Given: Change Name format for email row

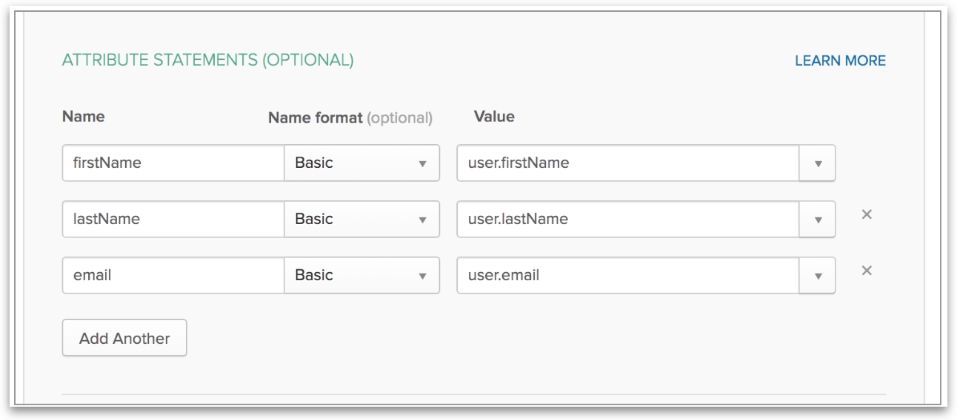Looking at the screenshot, I should tap(361, 275).
